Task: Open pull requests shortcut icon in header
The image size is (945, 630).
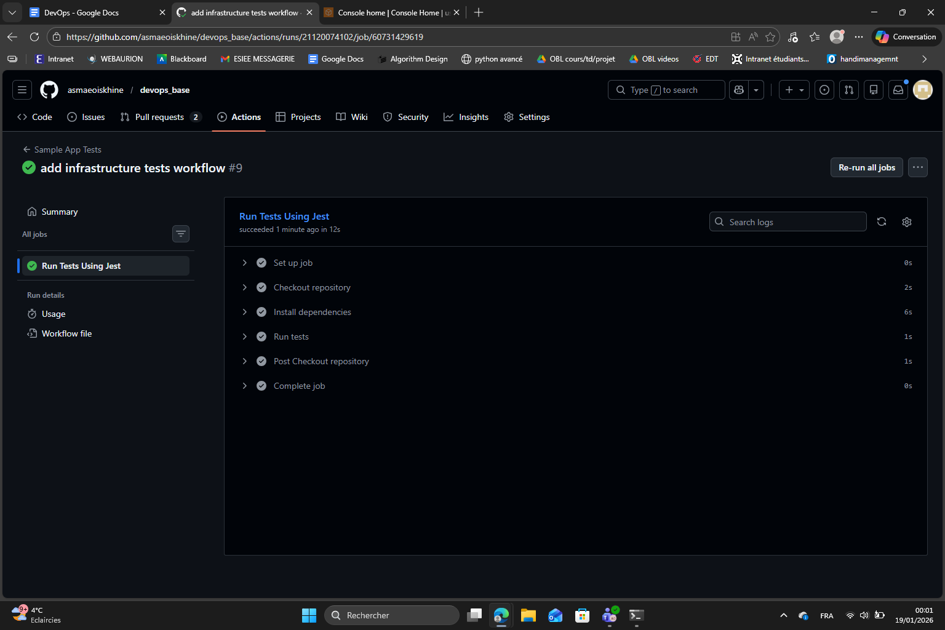Action: pos(849,90)
